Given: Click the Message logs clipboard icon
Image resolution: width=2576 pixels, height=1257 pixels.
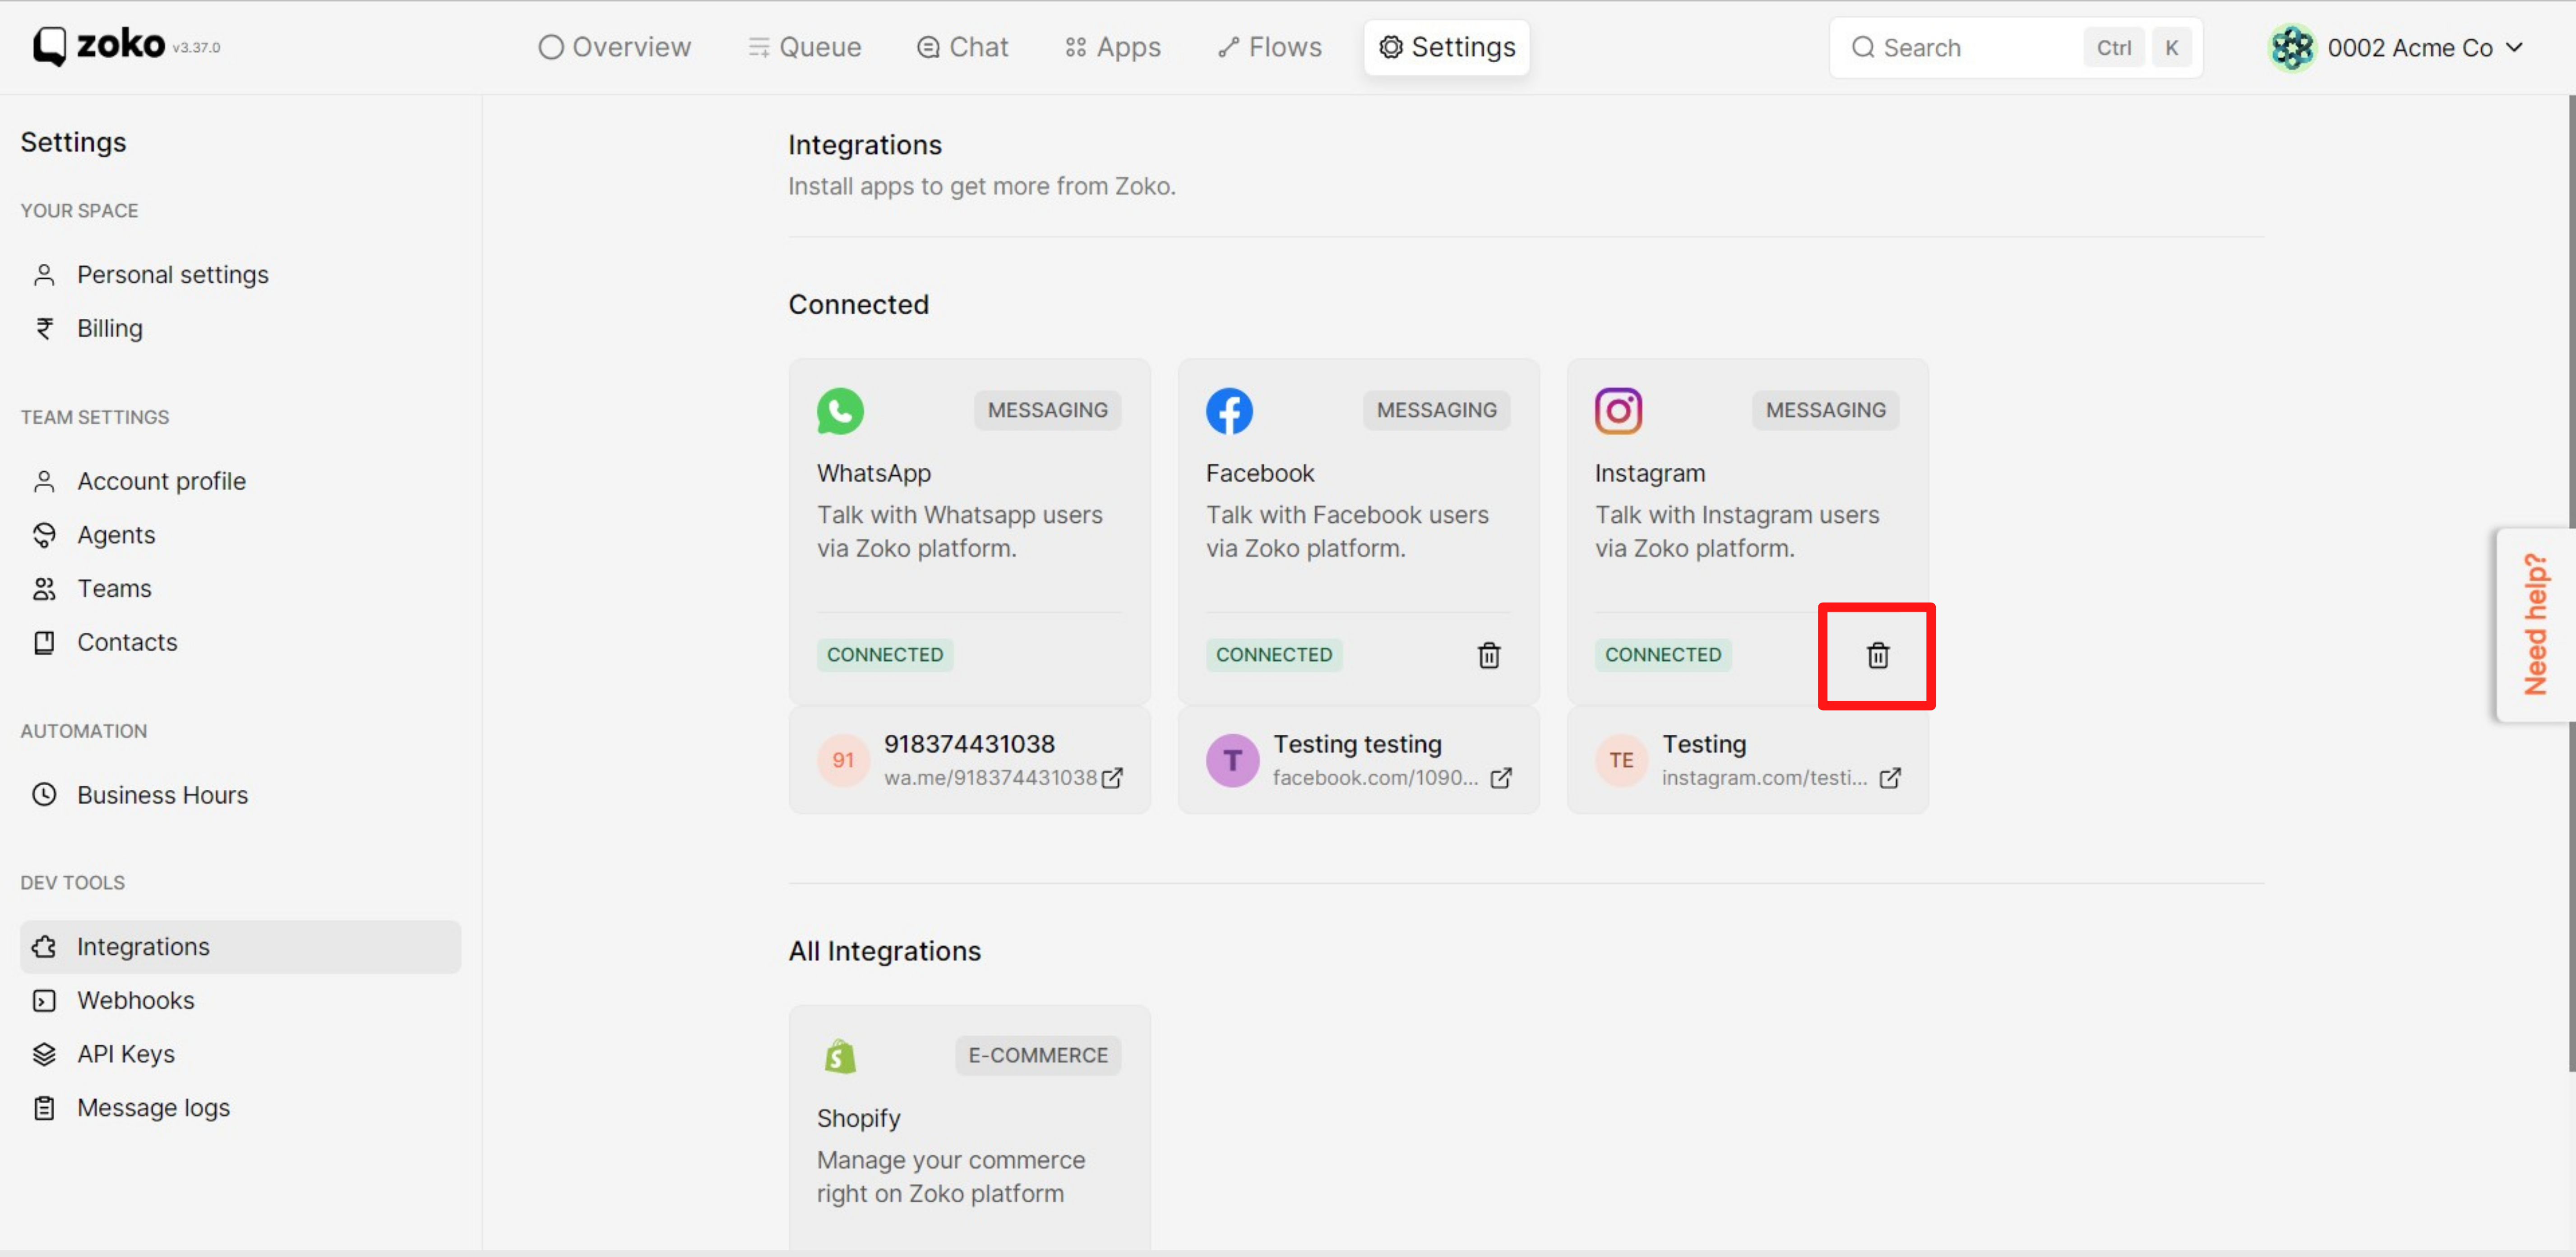Looking at the screenshot, I should pos(44,1107).
